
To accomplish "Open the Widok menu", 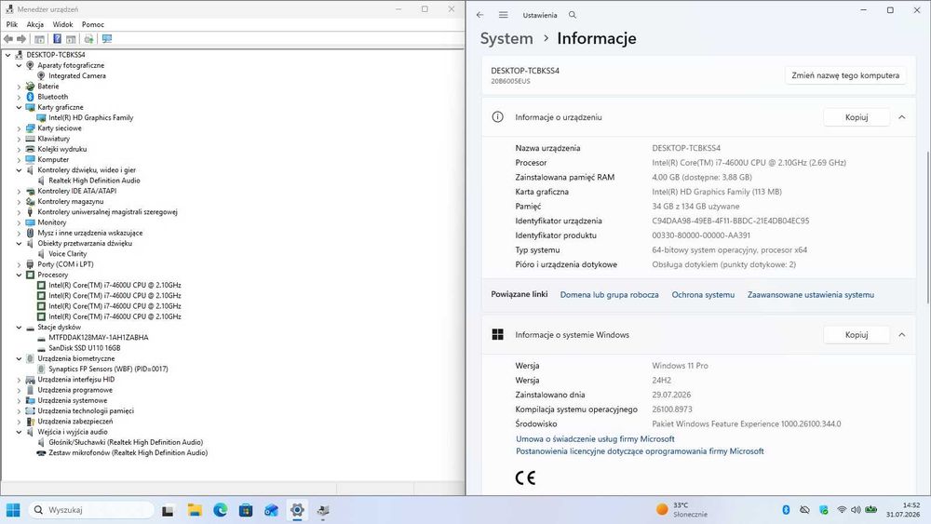I will (62, 24).
